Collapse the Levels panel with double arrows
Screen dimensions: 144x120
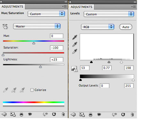tap(135, 2)
